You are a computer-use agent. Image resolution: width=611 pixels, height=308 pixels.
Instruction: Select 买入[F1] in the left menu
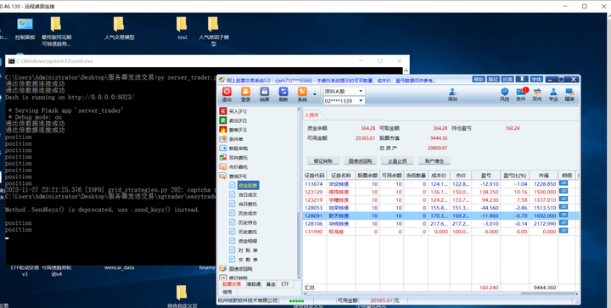[x=233, y=111]
